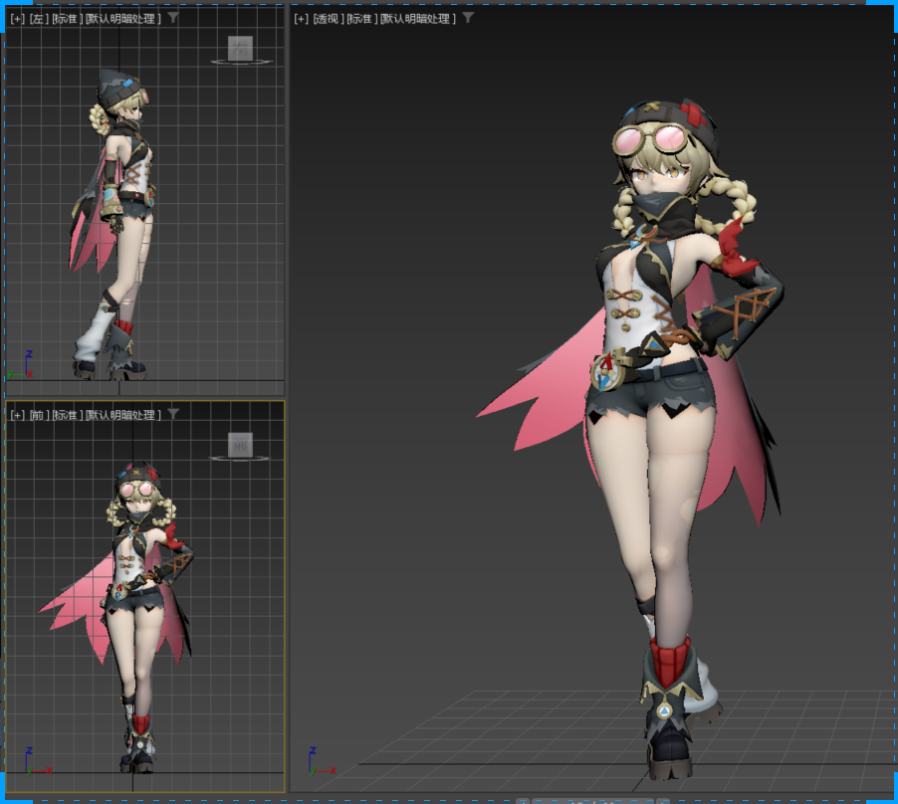
Task: Click the filter funnel icon in Front viewport
Action: (173, 414)
